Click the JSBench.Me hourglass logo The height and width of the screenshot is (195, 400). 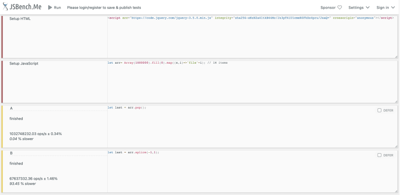tap(5, 7)
